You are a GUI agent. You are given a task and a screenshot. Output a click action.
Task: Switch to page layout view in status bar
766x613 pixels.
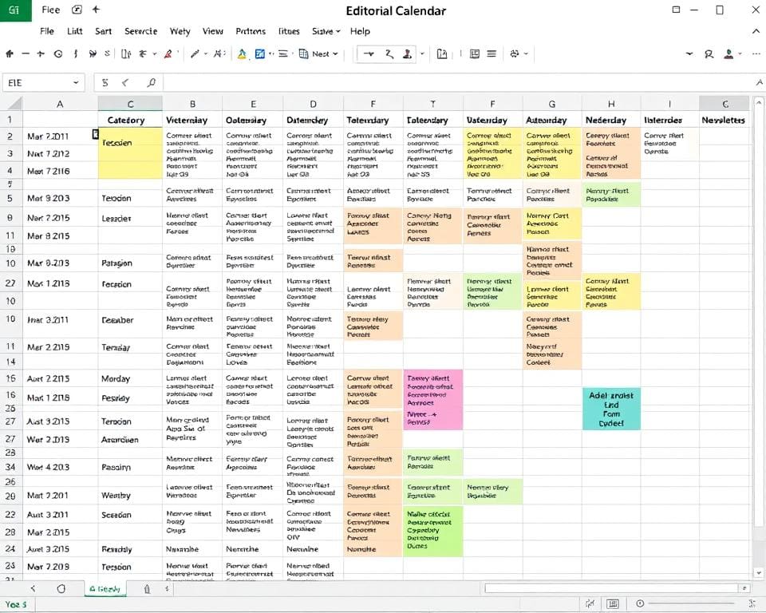tap(613, 604)
